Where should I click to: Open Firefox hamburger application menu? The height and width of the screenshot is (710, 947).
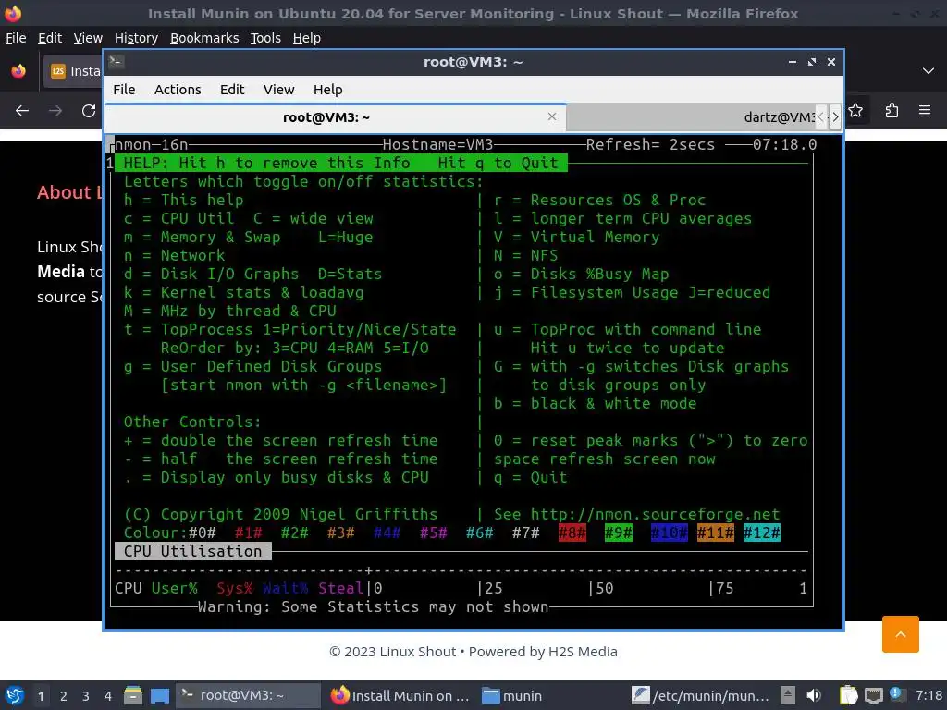point(925,111)
